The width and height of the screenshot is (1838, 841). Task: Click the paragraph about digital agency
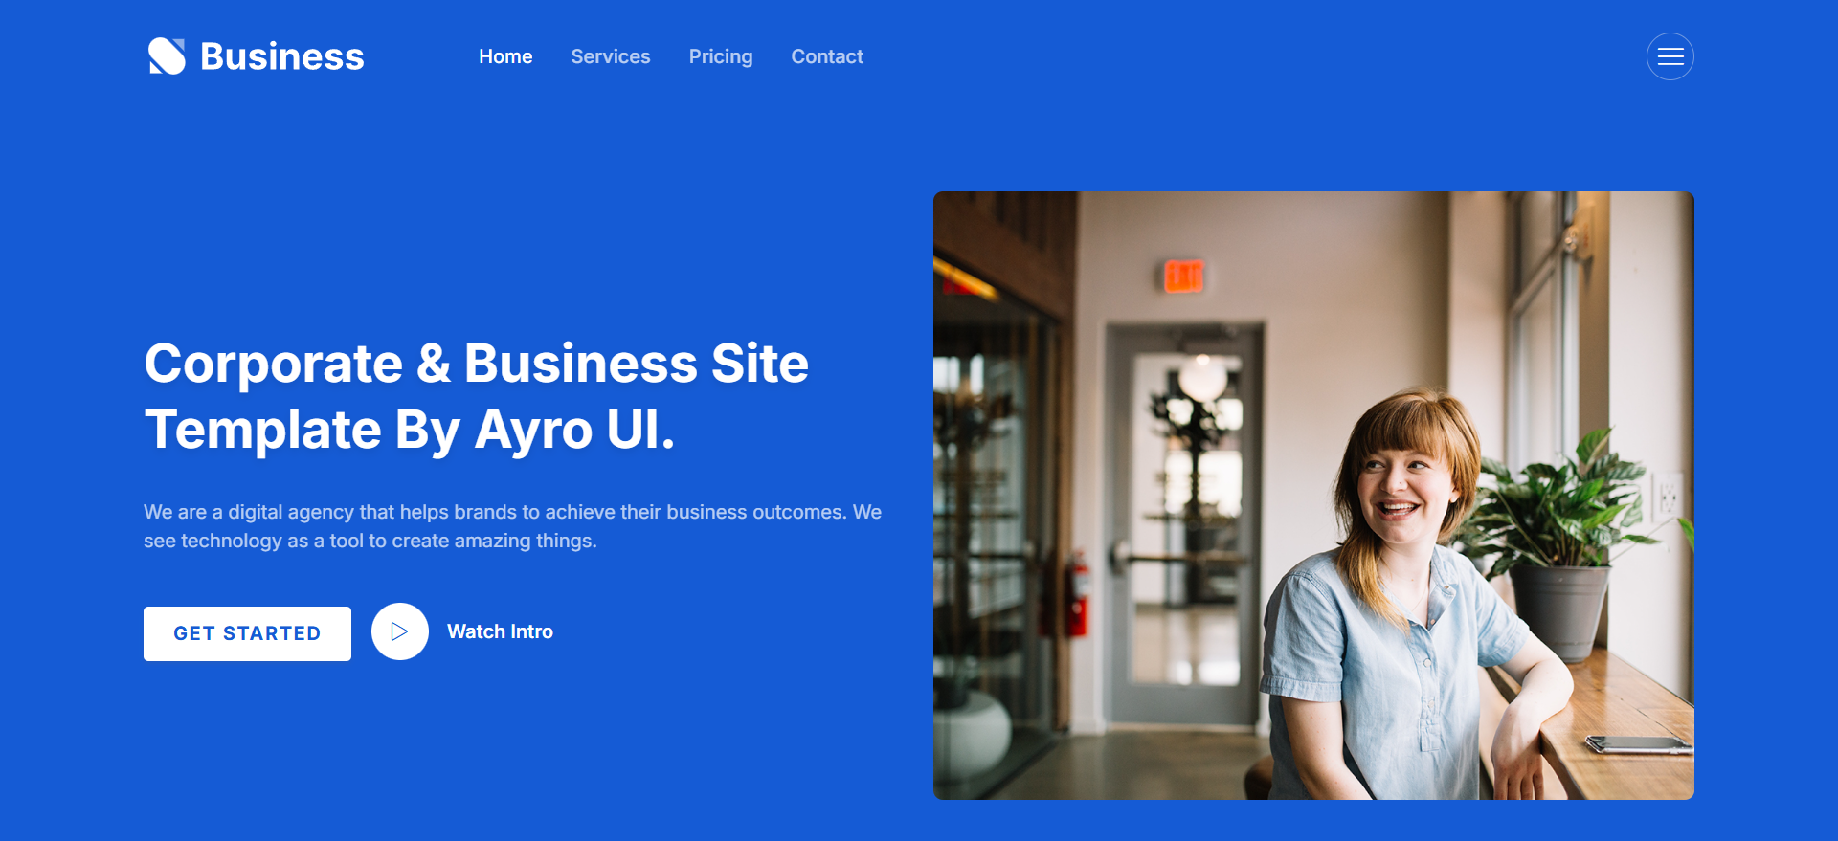512,526
